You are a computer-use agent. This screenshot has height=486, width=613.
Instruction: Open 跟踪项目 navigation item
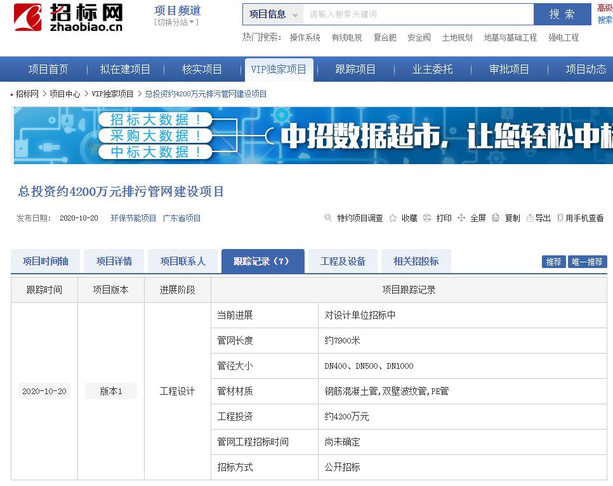pos(355,70)
